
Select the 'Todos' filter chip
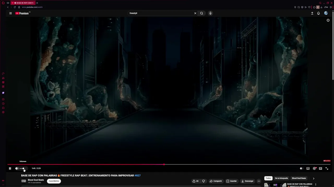point(268,178)
